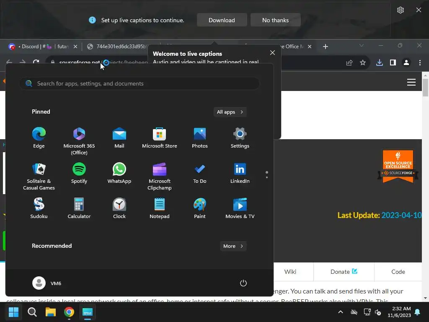Bookmark this page with the star icon
The height and width of the screenshot is (322, 429).
click(x=363, y=63)
